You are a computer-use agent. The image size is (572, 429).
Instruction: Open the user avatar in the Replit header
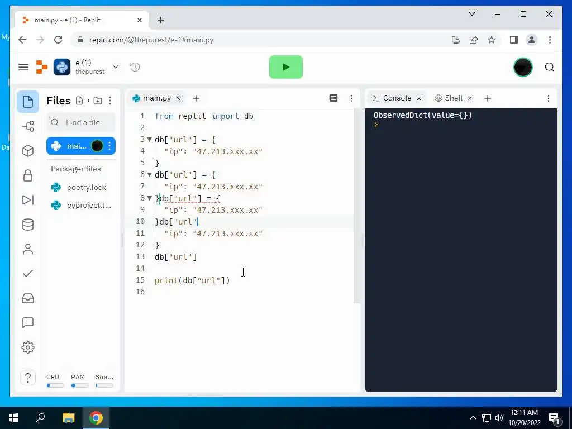523,67
